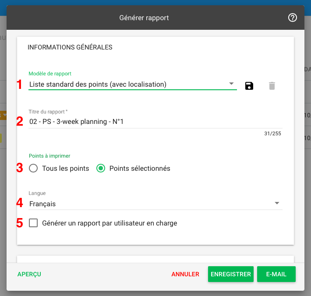The width and height of the screenshot is (311, 296).
Task: Click the 'INFORMATIONS GÉNÉRALES' heading
Action: click(70, 47)
